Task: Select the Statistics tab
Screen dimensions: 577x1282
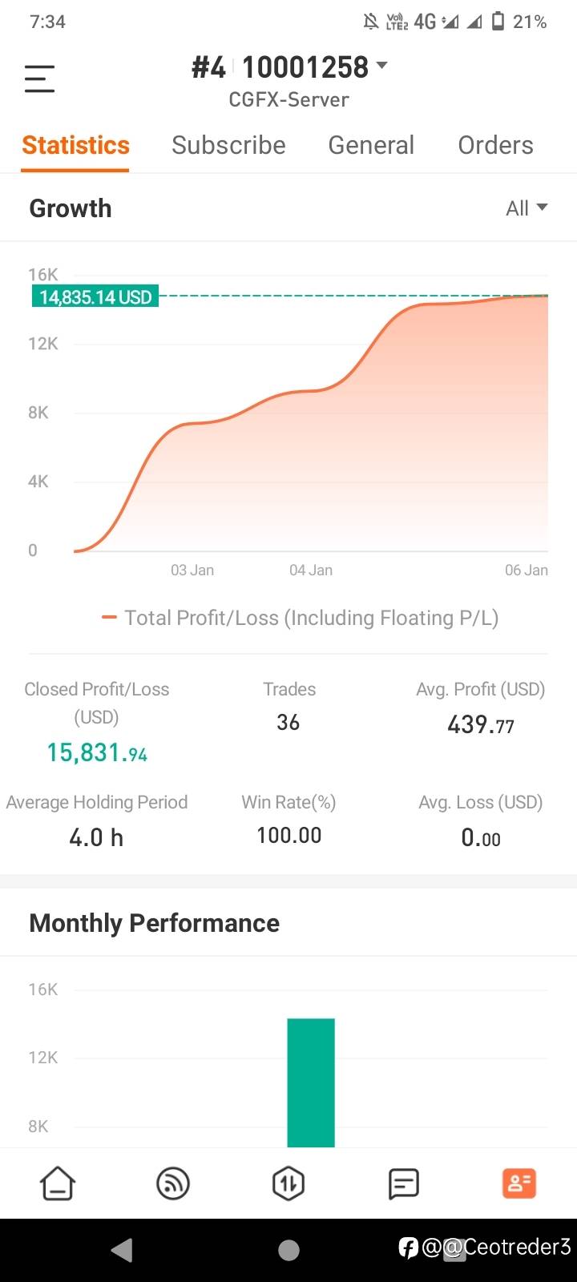Action: (x=75, y=145)
